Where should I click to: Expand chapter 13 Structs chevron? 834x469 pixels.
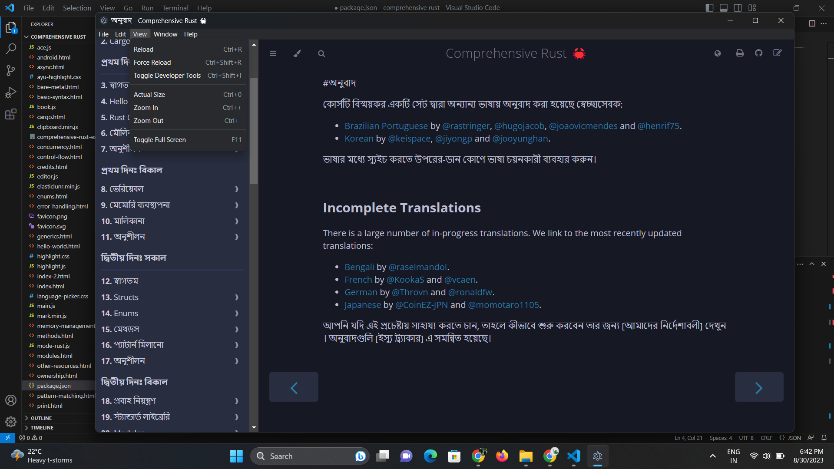point(237,297)
